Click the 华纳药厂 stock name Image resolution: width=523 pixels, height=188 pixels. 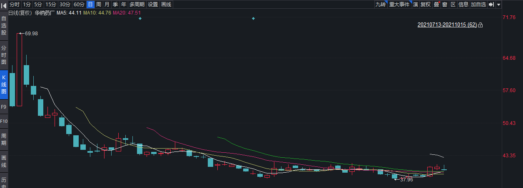click(x=45, y=13)
